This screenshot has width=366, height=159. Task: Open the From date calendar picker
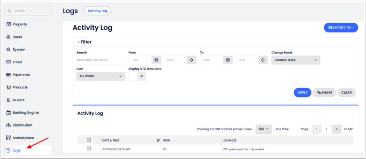156,60
